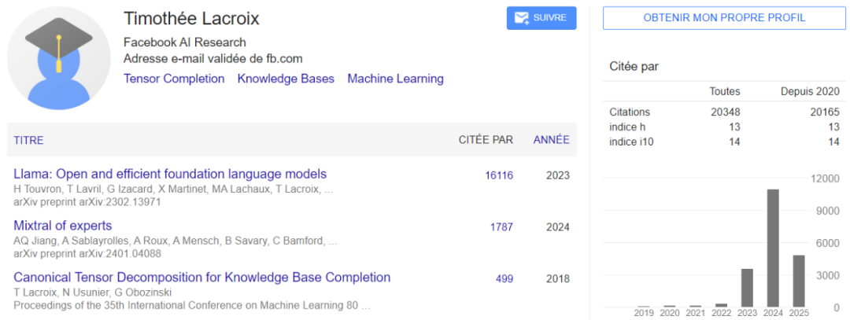View the 499 citations link
The width and height of the screenshot is (850, 320).
click(504, 278)
